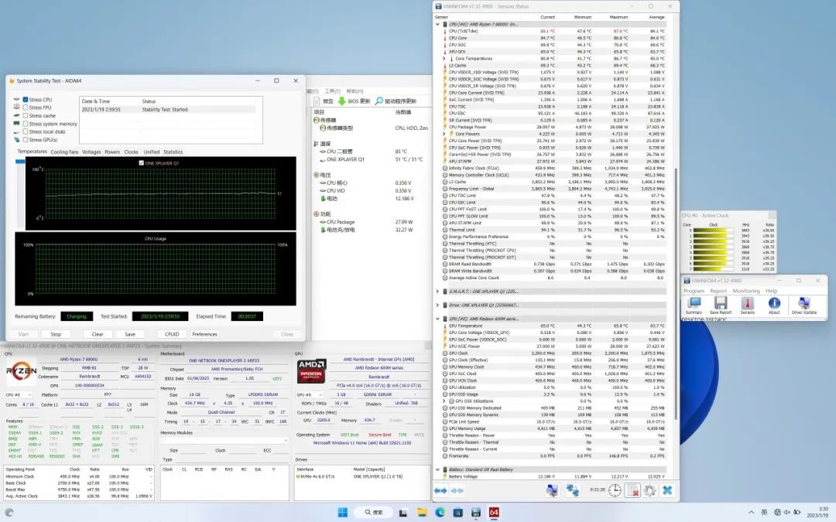Enable the Stress cache checkbox
Viewport: 836px width, 522px height.
25,115
